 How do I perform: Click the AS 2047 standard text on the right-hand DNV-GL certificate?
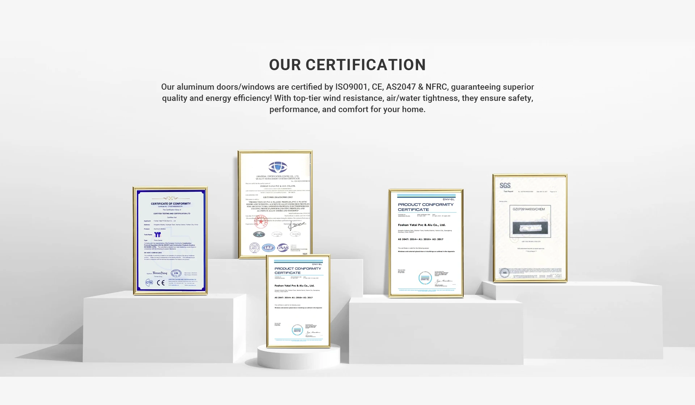420,239
